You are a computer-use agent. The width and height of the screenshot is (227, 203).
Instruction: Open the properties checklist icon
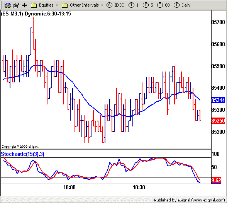point(16,5)
